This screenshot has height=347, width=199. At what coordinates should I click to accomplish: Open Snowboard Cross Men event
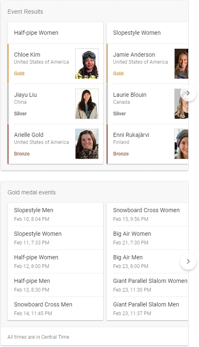(x=55, y=309)
